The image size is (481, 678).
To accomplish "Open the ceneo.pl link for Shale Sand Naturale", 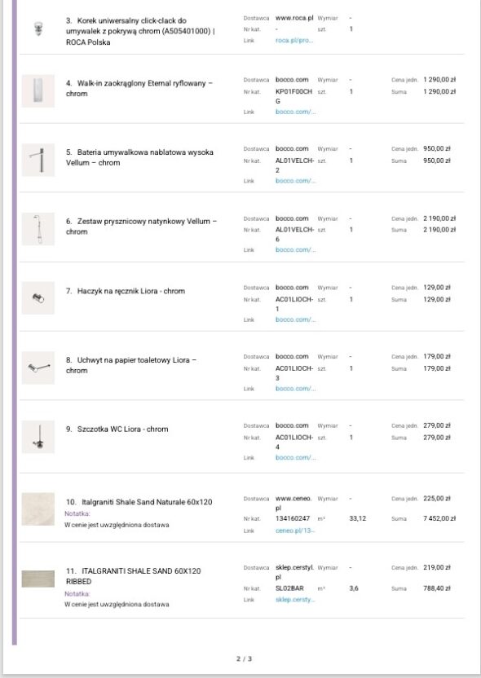I will pyautogui.click(x=295, y=531).
